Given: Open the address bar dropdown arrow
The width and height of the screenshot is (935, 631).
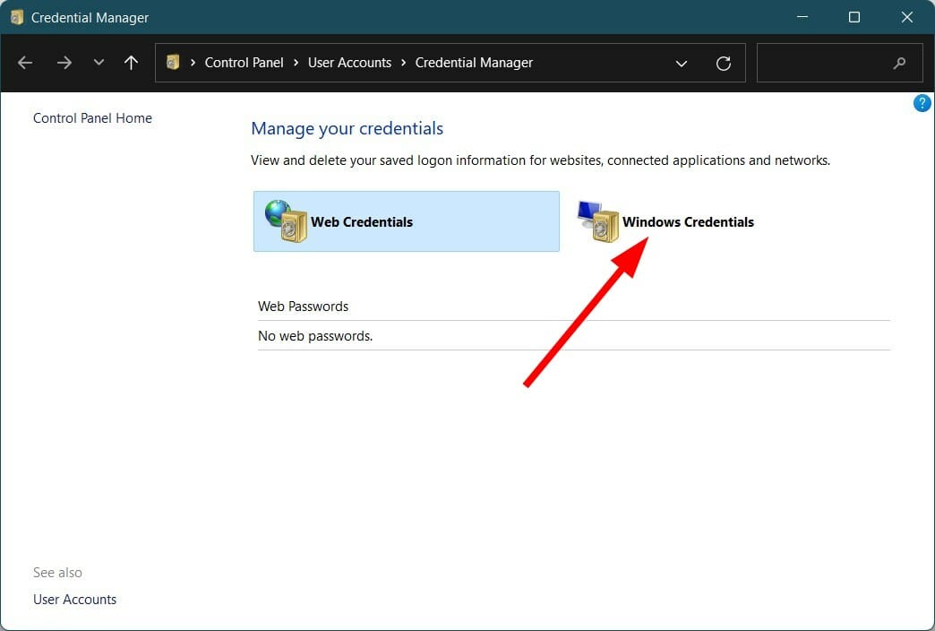Looking at the screenshot, I should (682, 63).
